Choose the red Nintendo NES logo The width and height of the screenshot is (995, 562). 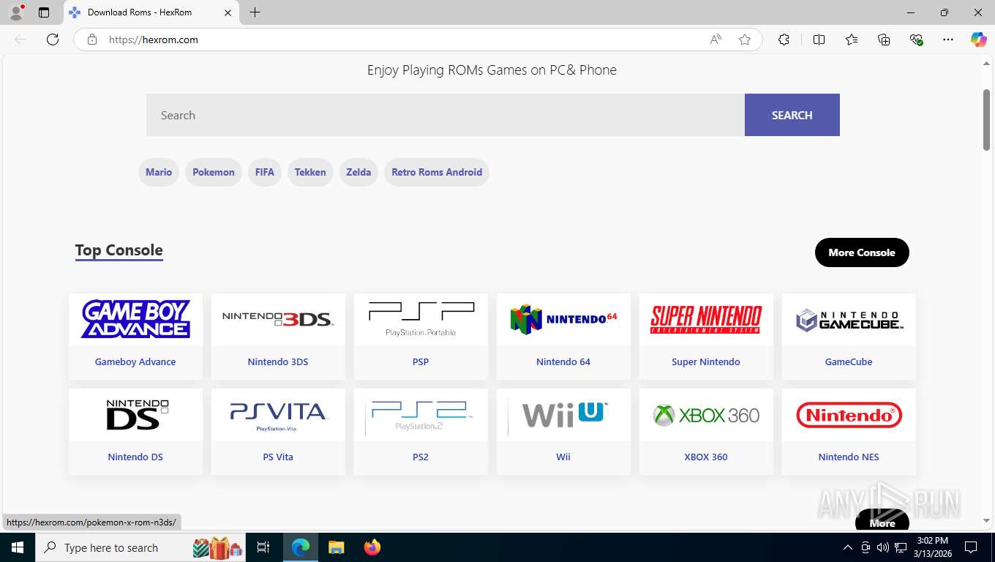tap(849, 415)
